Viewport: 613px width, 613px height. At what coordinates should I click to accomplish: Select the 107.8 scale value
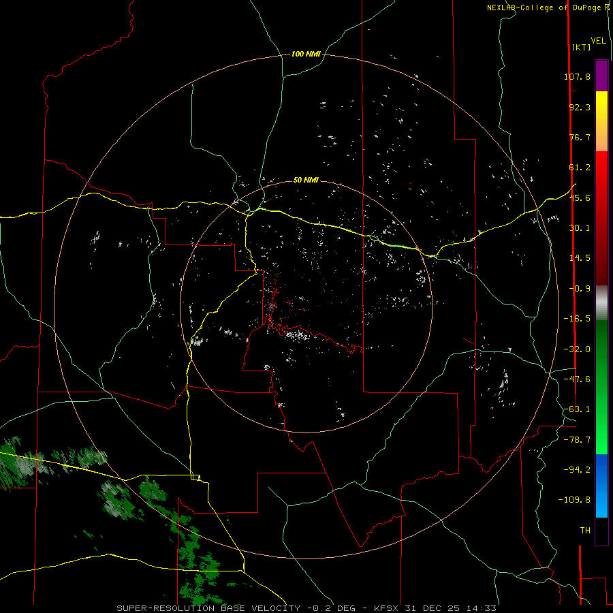577,76
